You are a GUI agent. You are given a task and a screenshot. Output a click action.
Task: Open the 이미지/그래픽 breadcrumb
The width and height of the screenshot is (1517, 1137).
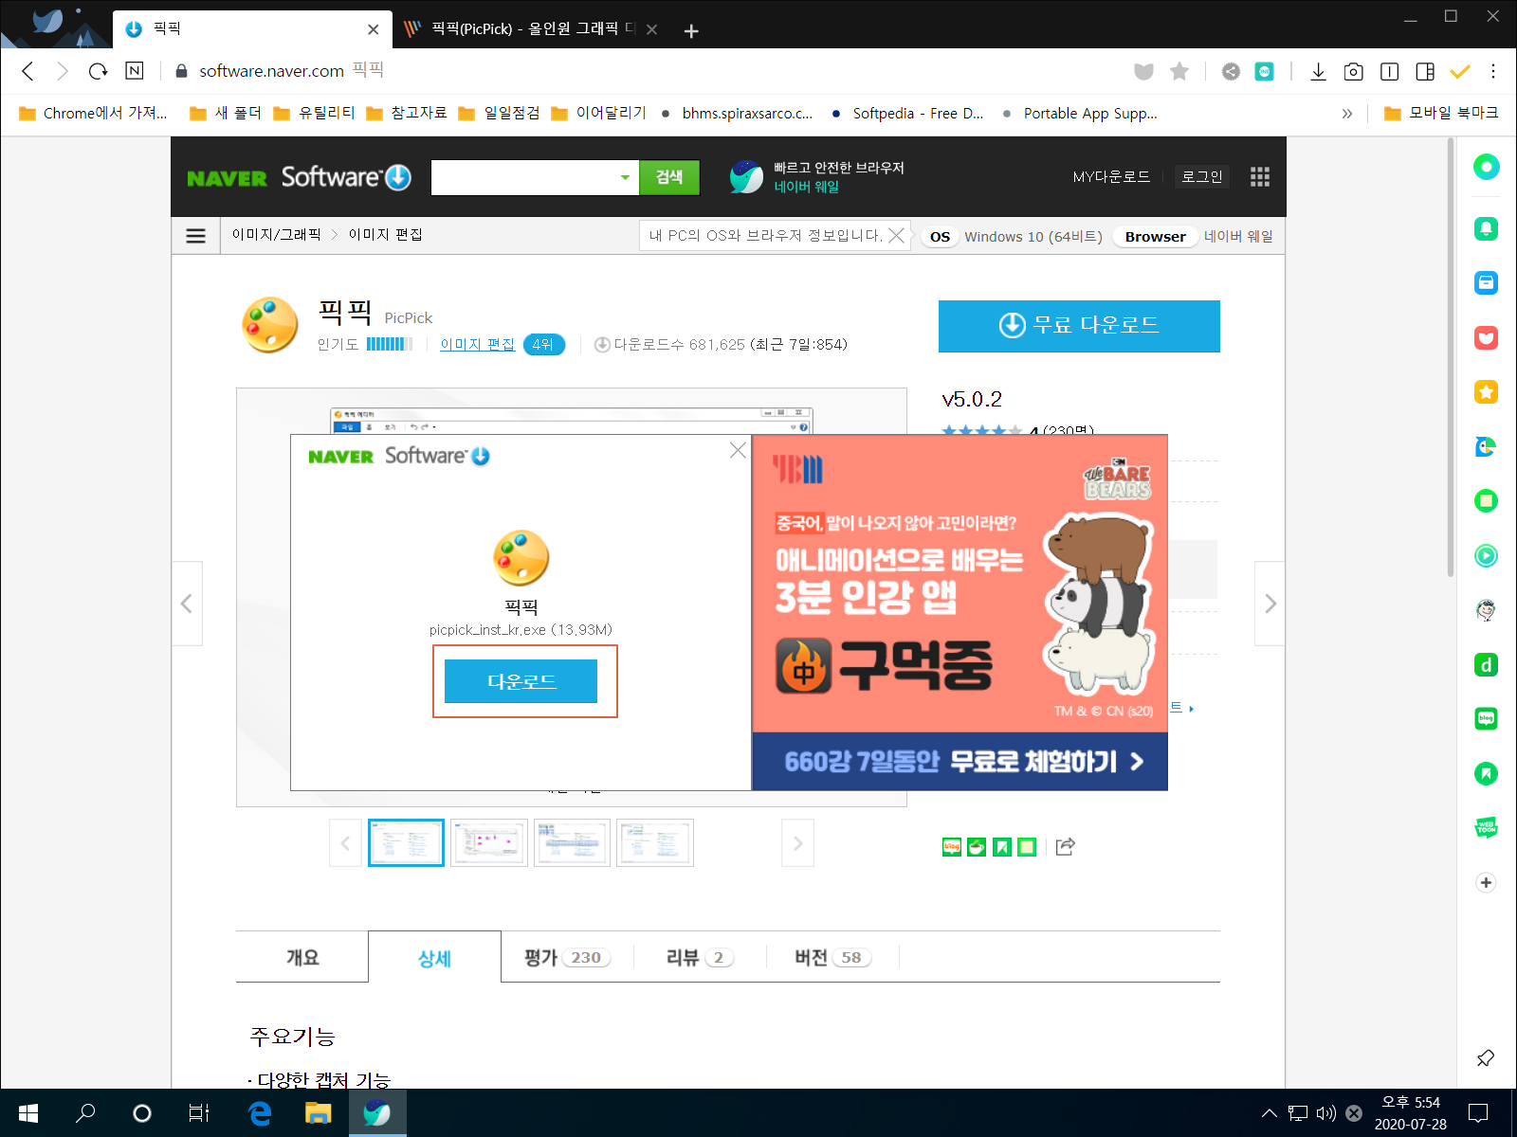[277, 235]
